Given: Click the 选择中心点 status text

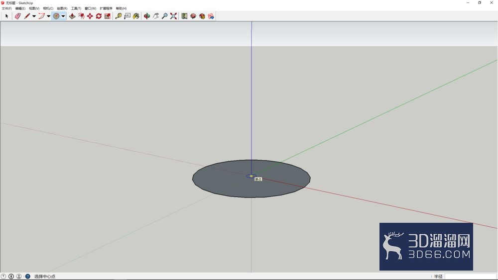Looking at the screenshot, I should tap(45, 277).
